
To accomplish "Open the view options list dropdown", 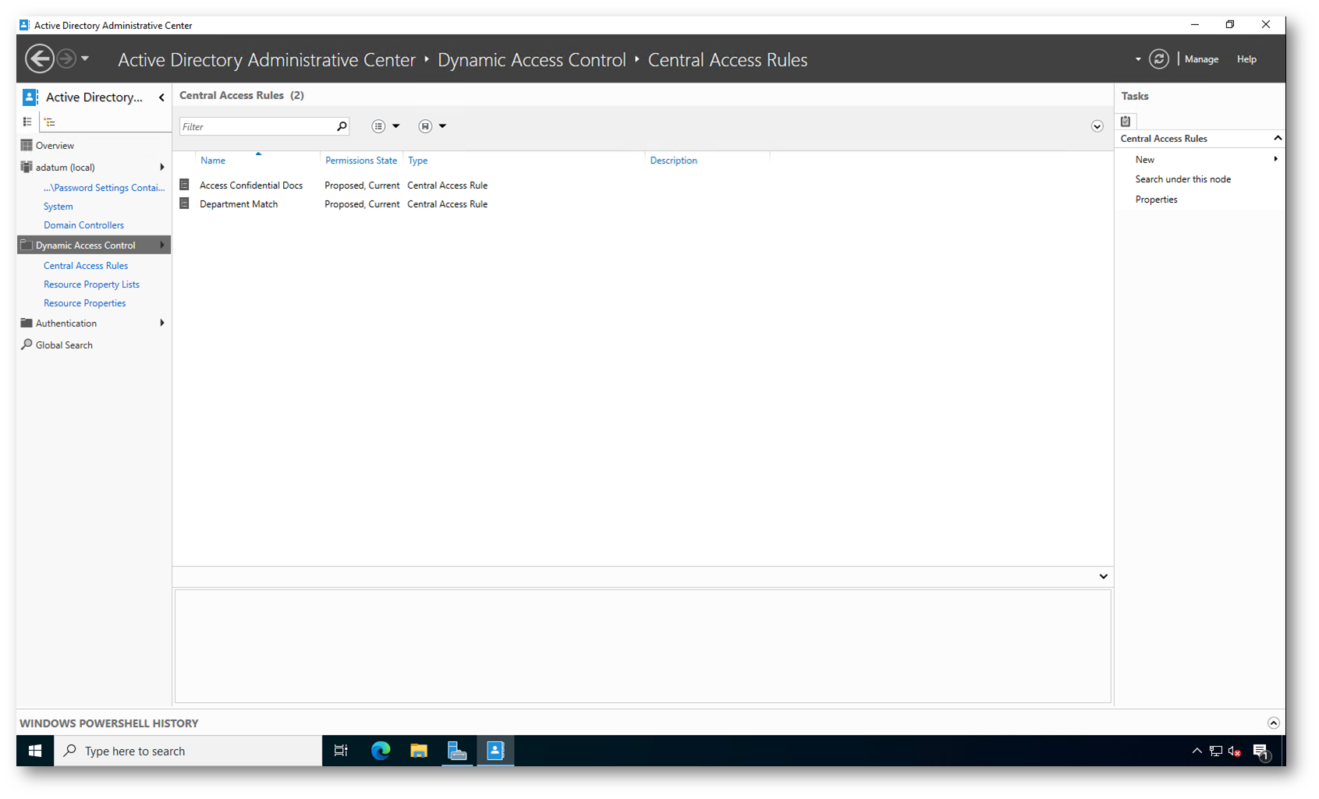I will [385, 126].
